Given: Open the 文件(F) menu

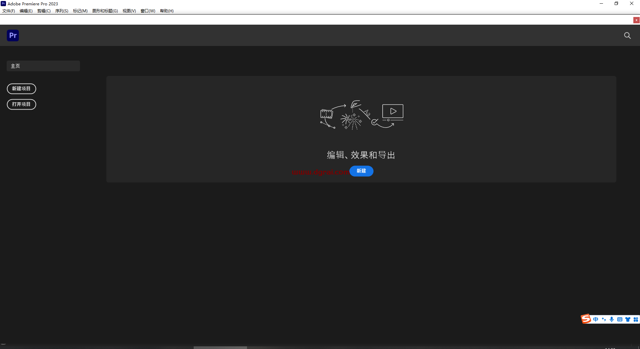Looking at the screenshot, I should (x=8, y=11).
